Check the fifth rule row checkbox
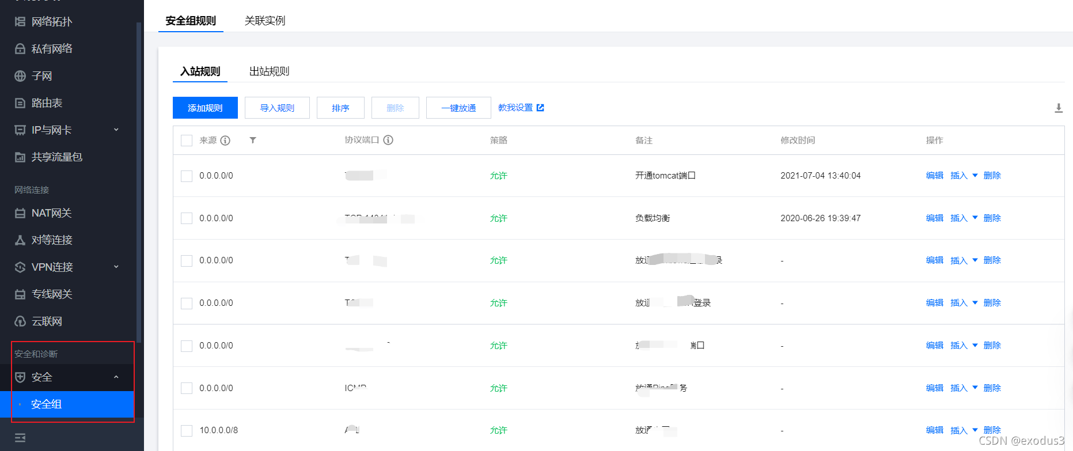Image resolution: width=1073 pixels, height=451 pixels. pos(187,346)
